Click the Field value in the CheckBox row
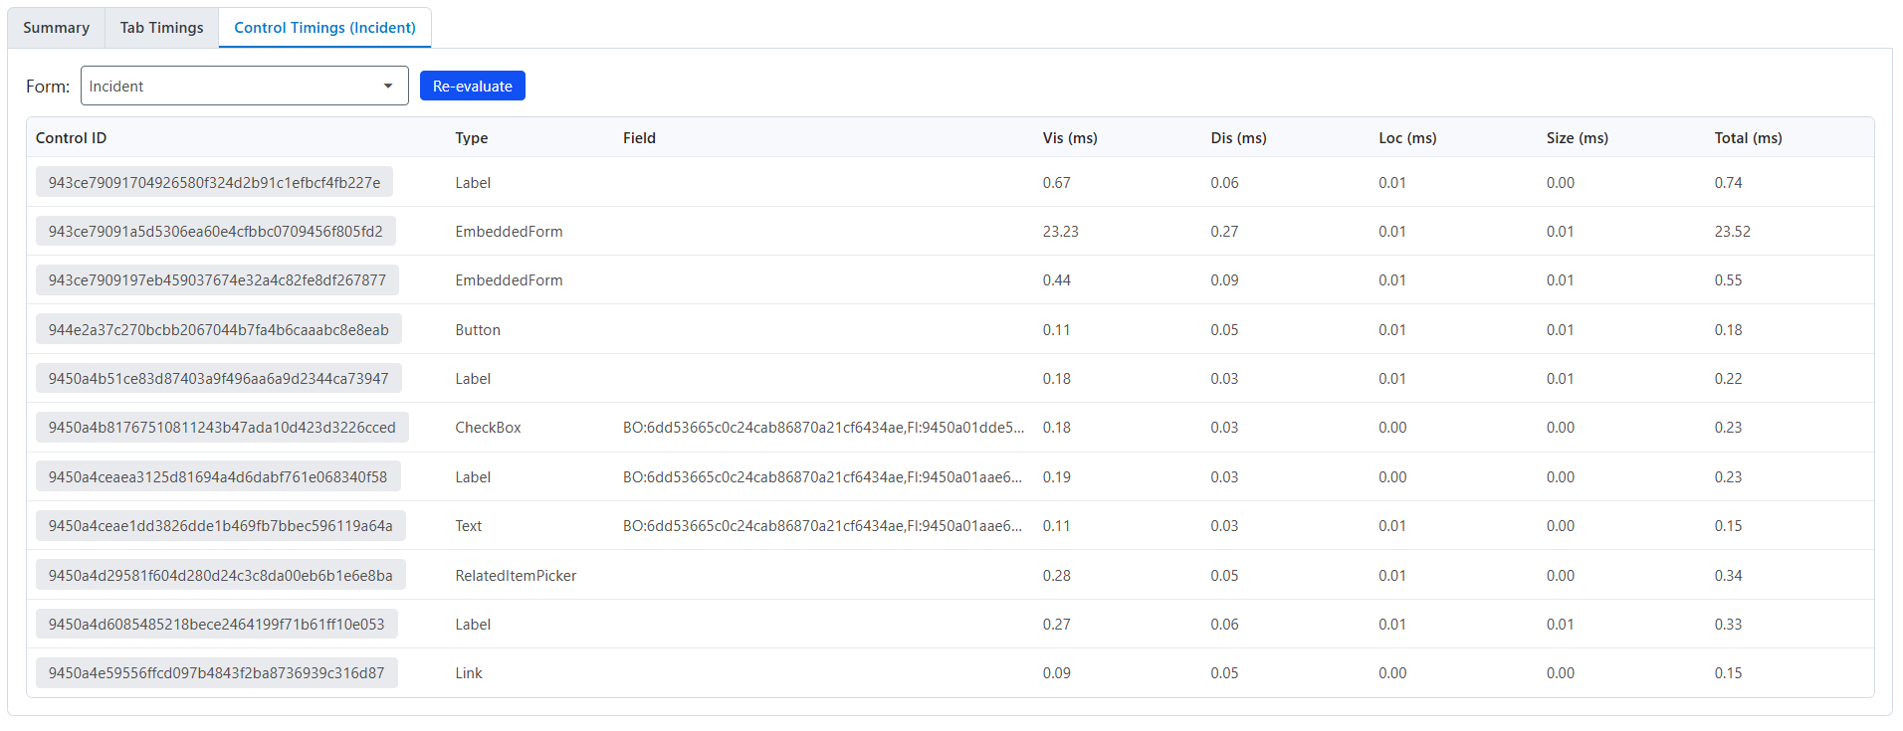Image resolution: width=1903 pixels, height=731 pixels. pos(823,428)
